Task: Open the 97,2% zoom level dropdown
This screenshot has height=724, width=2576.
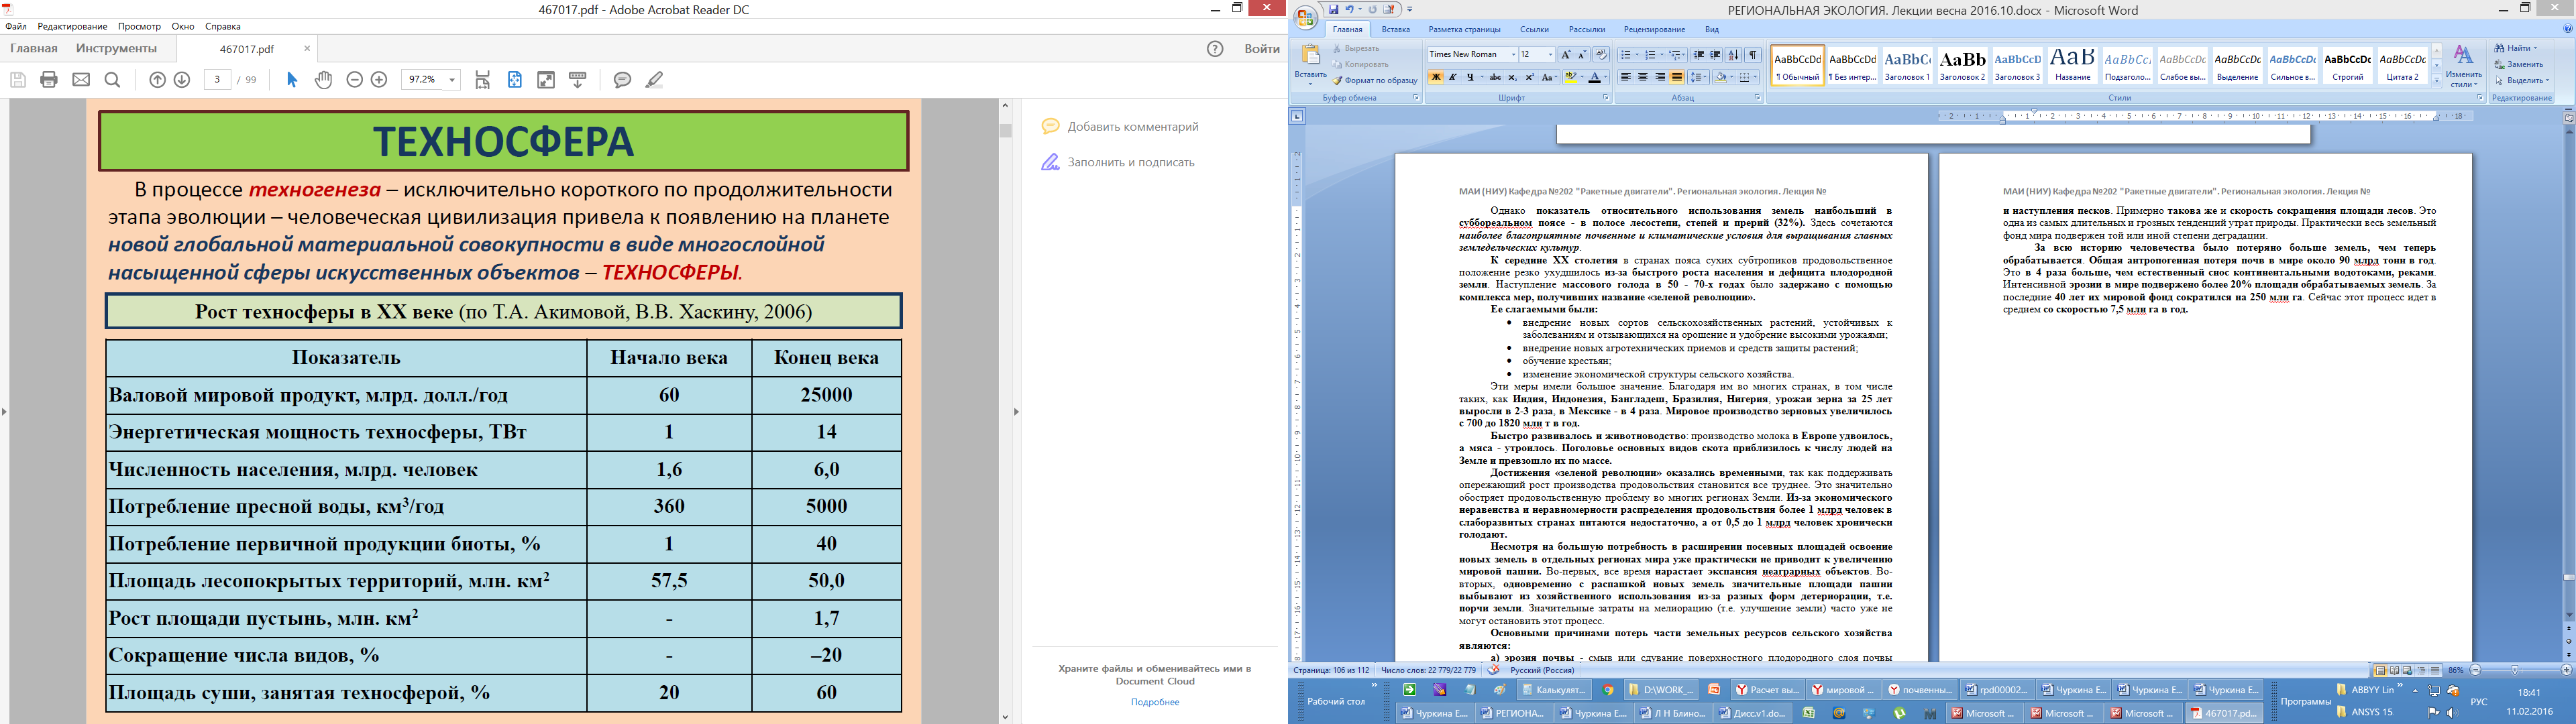Action: coord(452,80)
